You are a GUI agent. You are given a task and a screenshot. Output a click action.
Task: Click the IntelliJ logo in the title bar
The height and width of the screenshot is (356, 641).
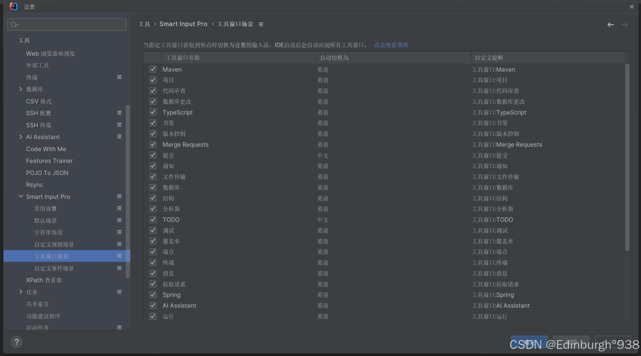13,6
